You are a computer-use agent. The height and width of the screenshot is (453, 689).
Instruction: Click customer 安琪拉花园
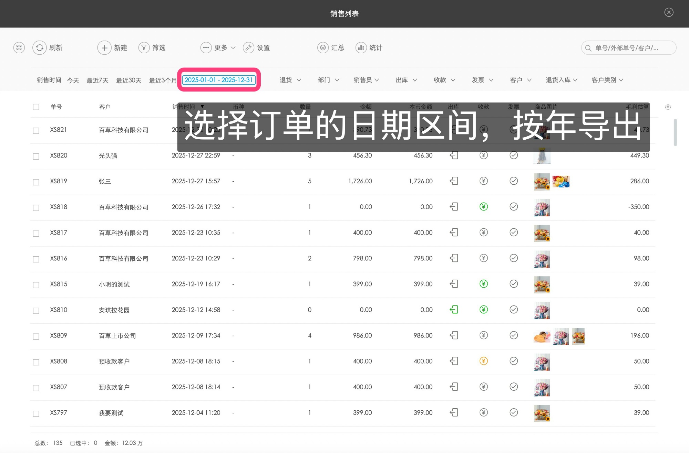pos(114,310)
